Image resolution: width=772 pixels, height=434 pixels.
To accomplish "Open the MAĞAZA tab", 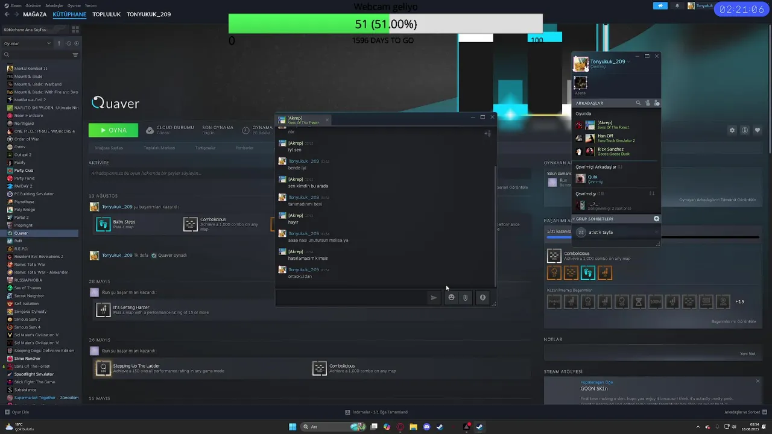I will 35,14.
